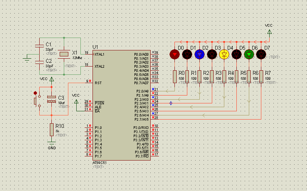Click the 33pF value of C1
Viewport: 307px width, 191px height.
[49, 50]
